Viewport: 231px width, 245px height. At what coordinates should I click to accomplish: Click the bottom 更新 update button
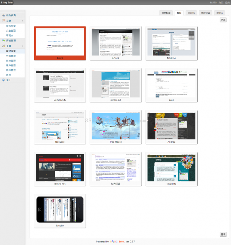pos(223,234)
